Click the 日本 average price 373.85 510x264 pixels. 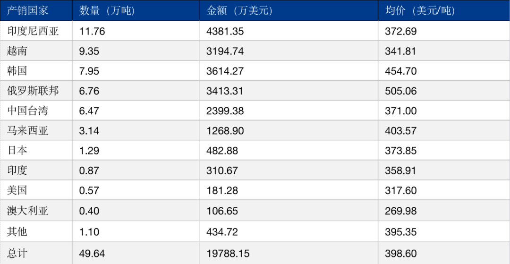click(x=401, y=151)
